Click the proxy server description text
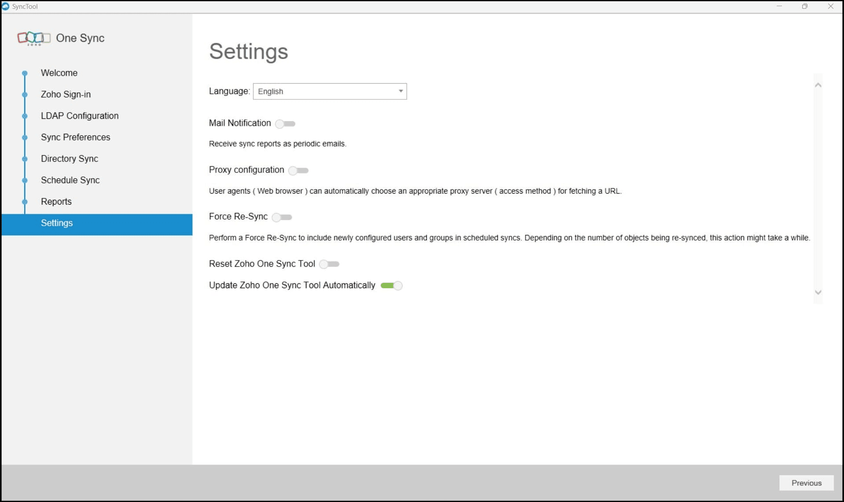844x502 pixels. coord(415,191)
